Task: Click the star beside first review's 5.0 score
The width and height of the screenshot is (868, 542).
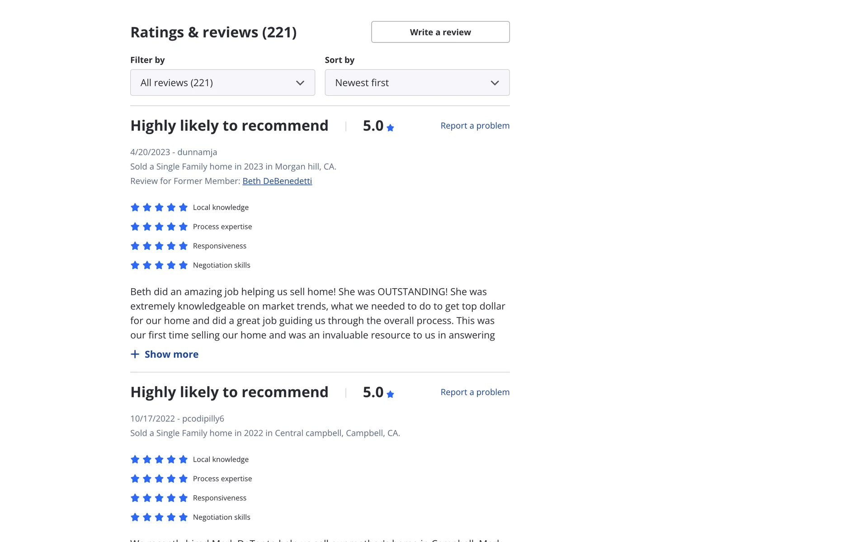Action: (x=391, y=128)
